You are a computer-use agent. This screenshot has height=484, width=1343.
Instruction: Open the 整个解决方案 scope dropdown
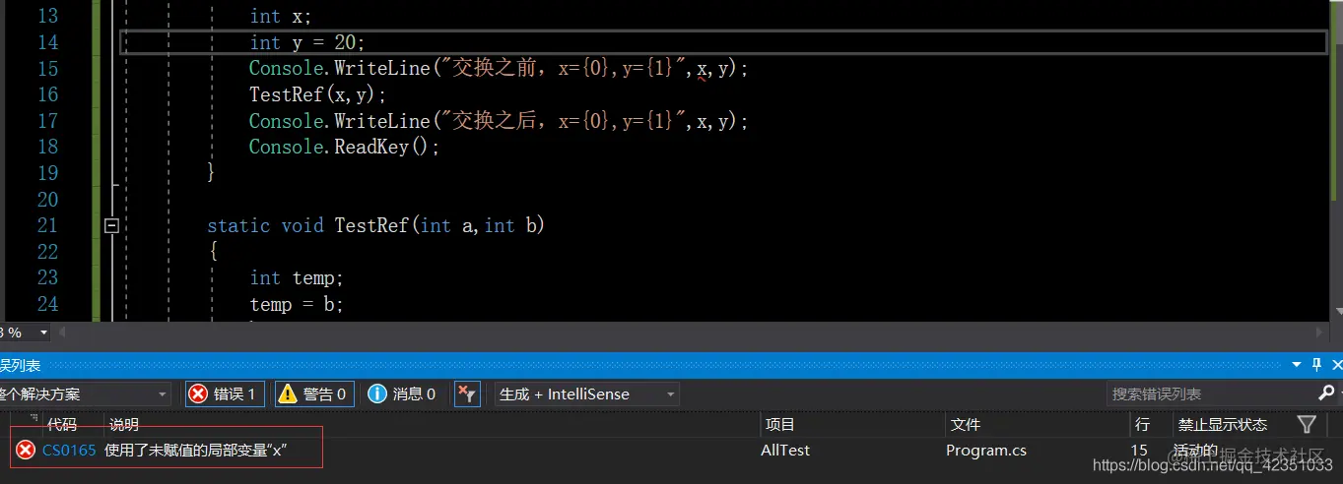(83, 393)
